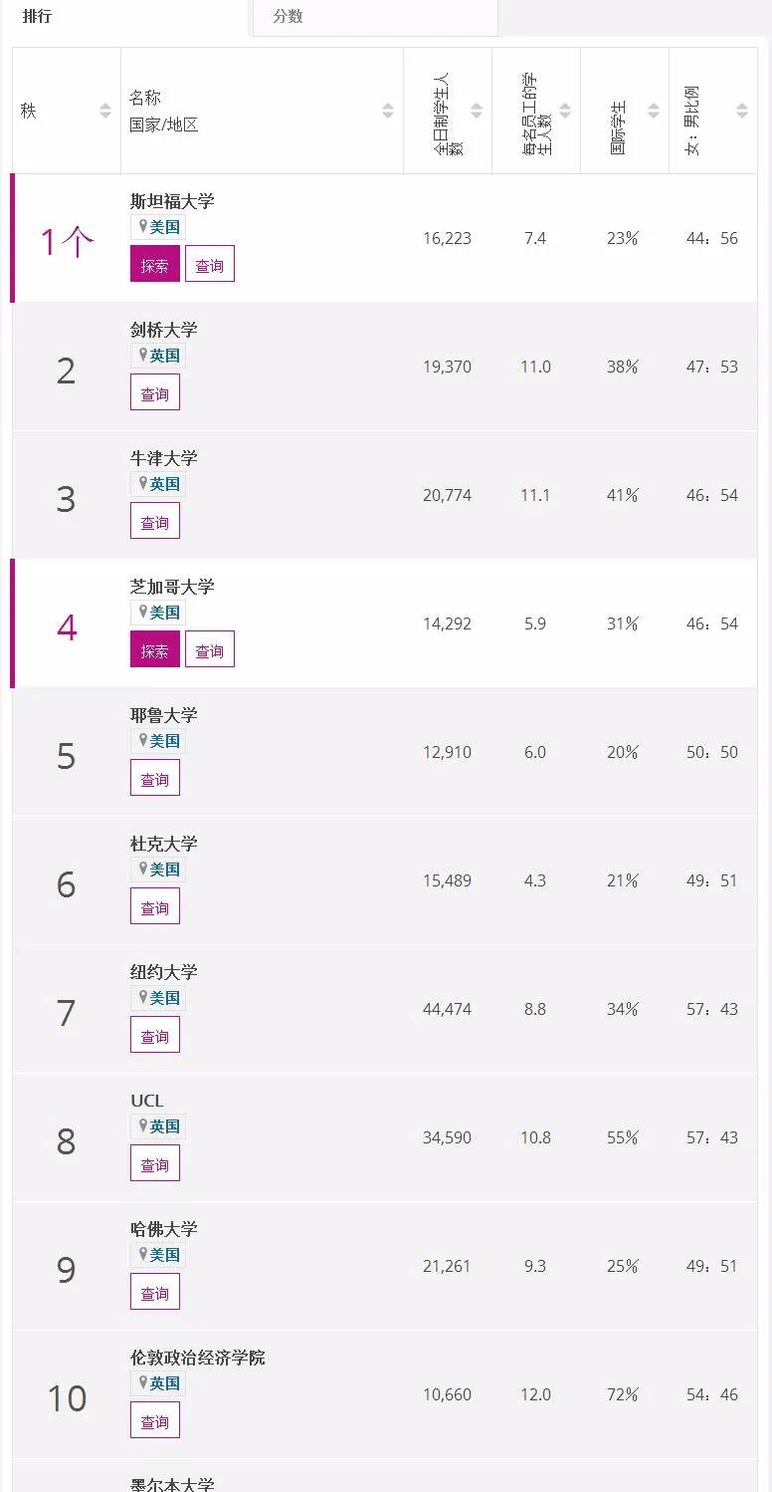Click location pin icon for 纽约大学
Screen dimensions: 772x1492
[142, 997]
